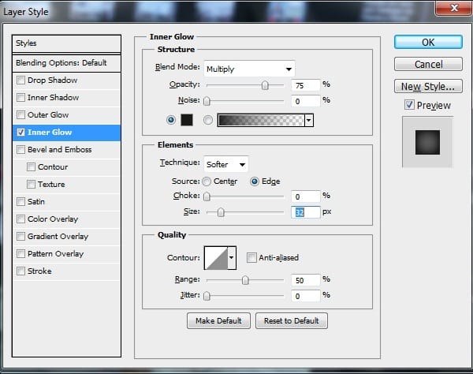Open the gradient picker dropdown arrow
The width and height of the screenshot is (473, 374).
coord(309,120)
